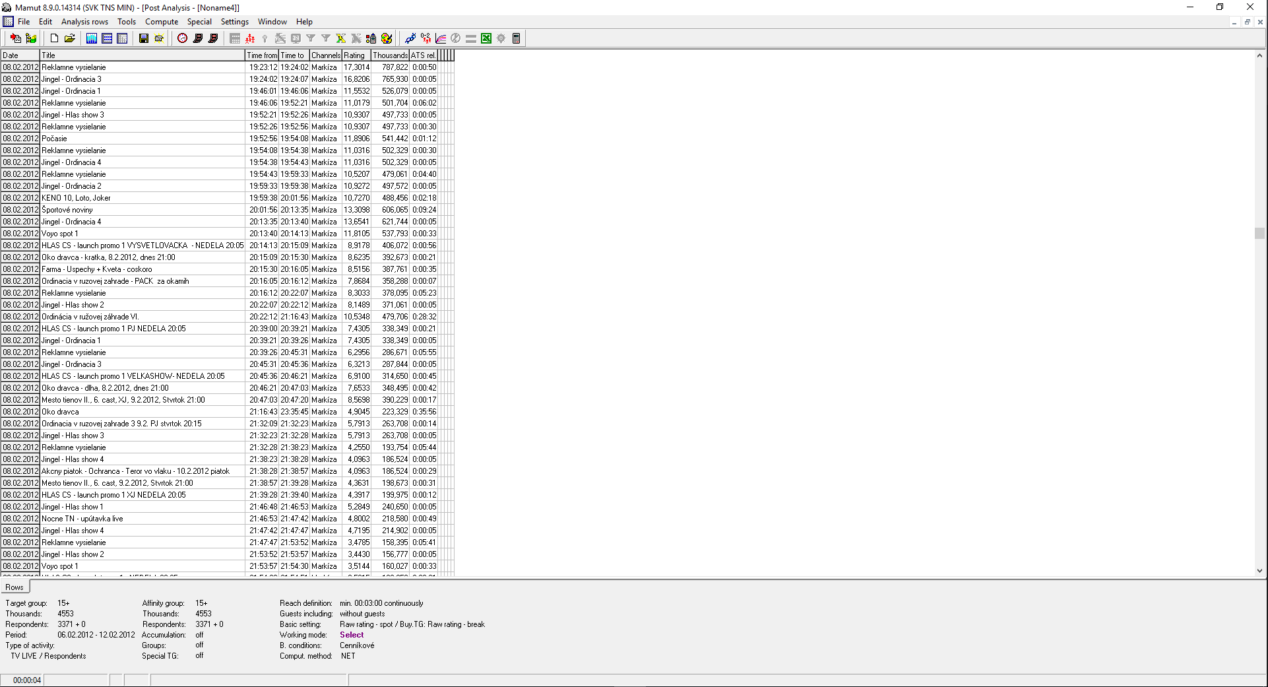The width and height of the screenshot is (1268, 687).
Task: Click the blue table grid view icon
Action: point(107,38)
